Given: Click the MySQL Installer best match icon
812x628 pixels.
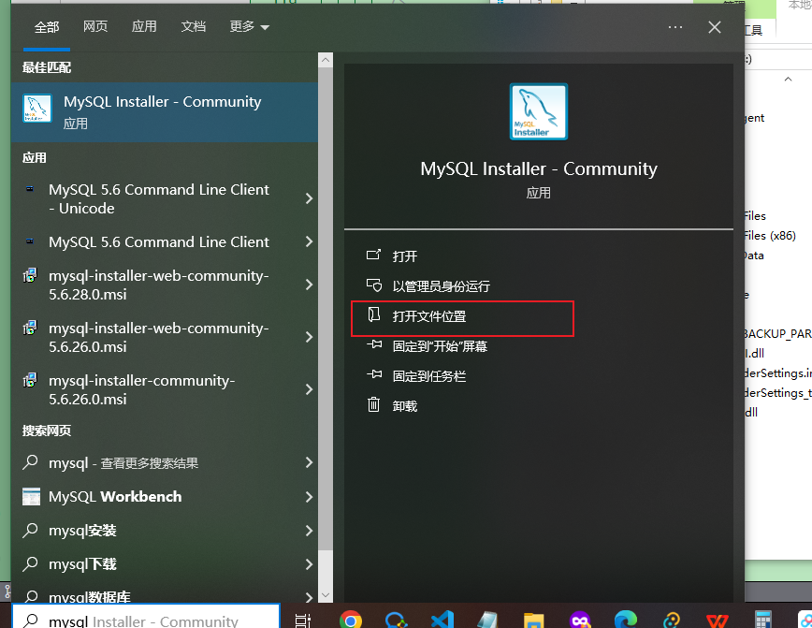Looking at the screenshot, I should click(37, 109).
